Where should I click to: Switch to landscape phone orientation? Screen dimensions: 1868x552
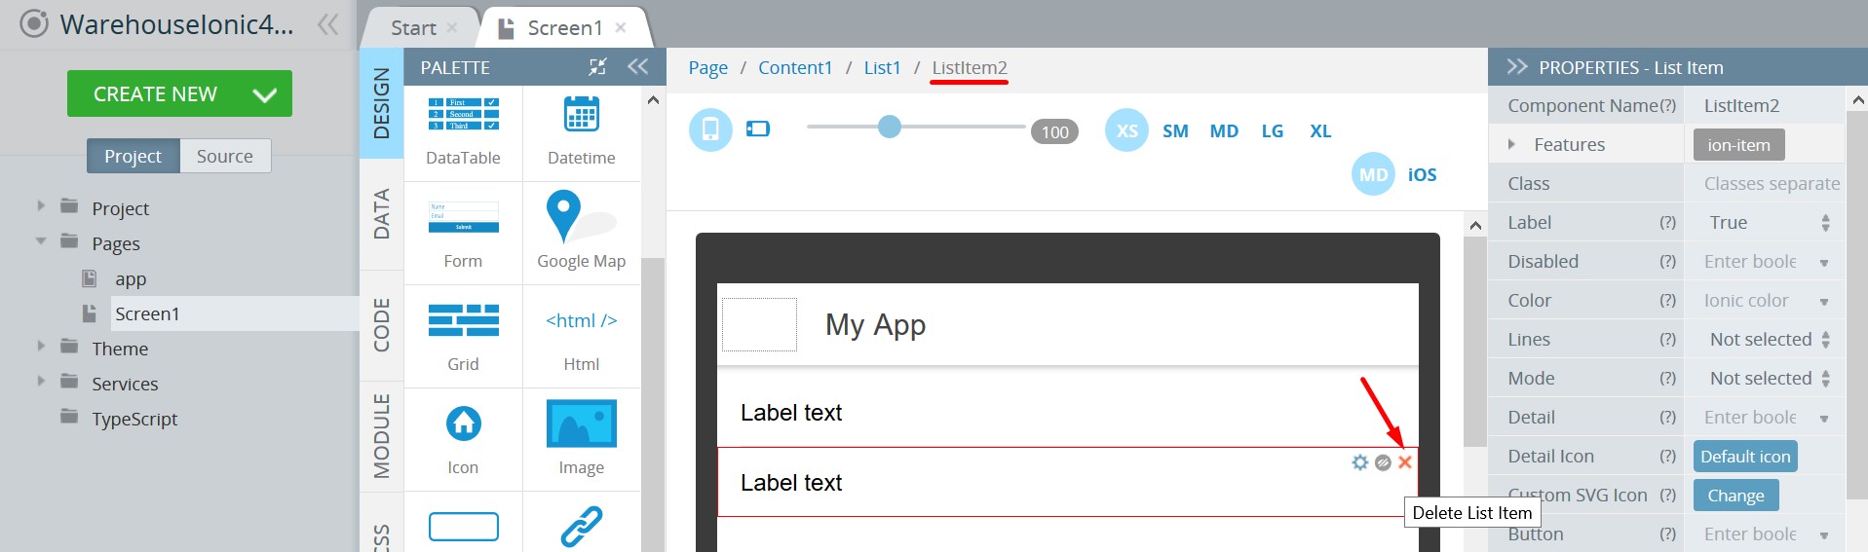click(x=758, y=129)
